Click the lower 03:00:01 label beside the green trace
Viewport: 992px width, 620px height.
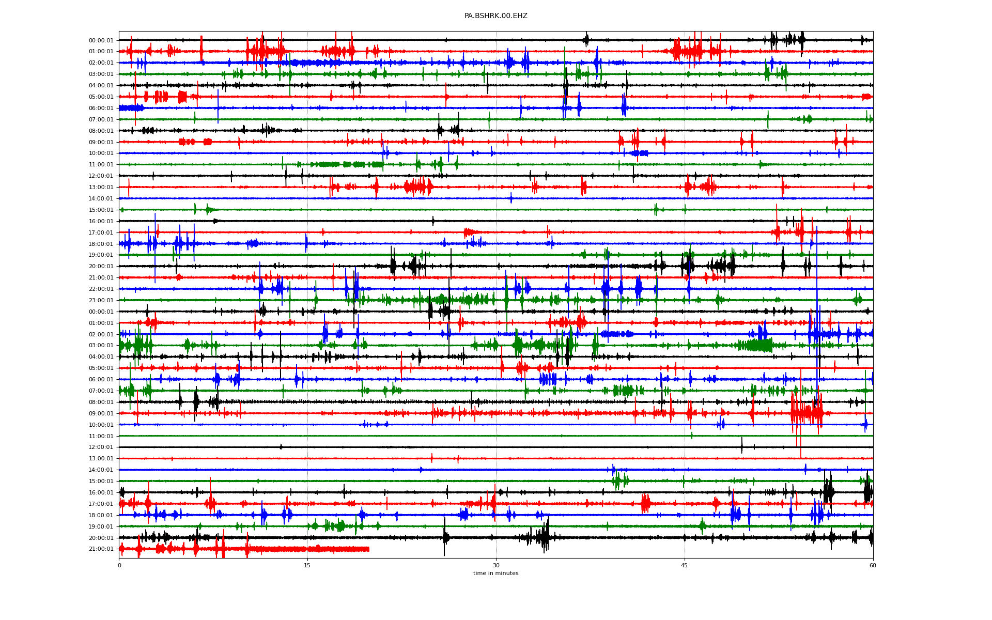(x=101, y=346)
